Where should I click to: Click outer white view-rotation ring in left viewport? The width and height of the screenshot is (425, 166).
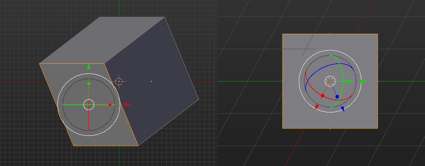click(x=89, y=74)
